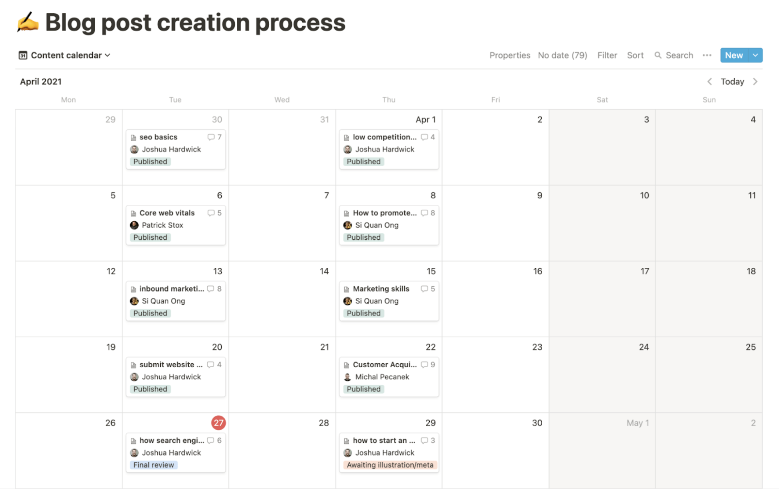
Task: Click the ••• more options icon
Action: click(x=707, y=55)
